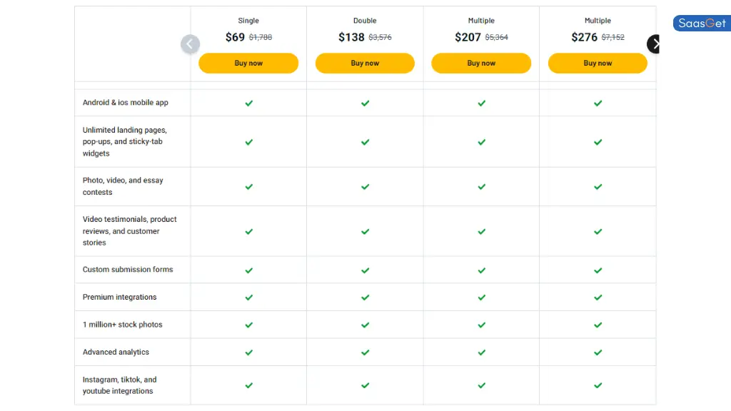Select the checkmark under Double for stock photos
The image size is (731, 411).
coord(365,325)
